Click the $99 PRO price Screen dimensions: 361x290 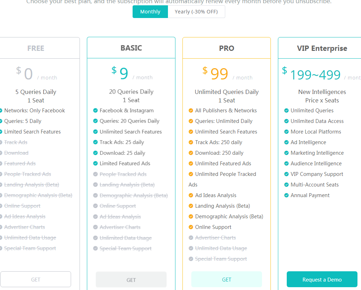pos(219,74)
